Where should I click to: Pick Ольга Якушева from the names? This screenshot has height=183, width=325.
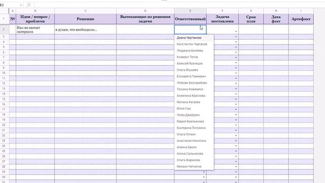[194, 70]
